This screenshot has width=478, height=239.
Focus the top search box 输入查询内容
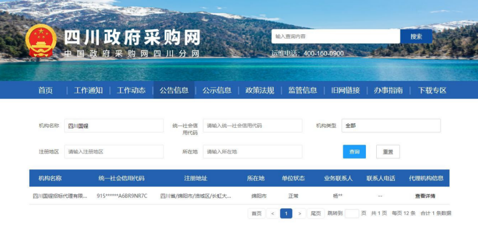pos(336,36)
